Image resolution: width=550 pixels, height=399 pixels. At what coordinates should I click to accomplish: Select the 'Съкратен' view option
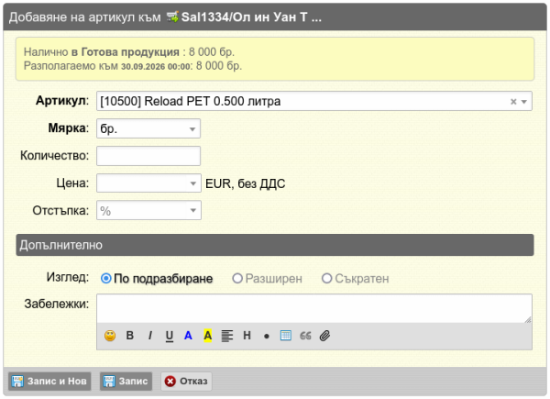coord(326,279)
